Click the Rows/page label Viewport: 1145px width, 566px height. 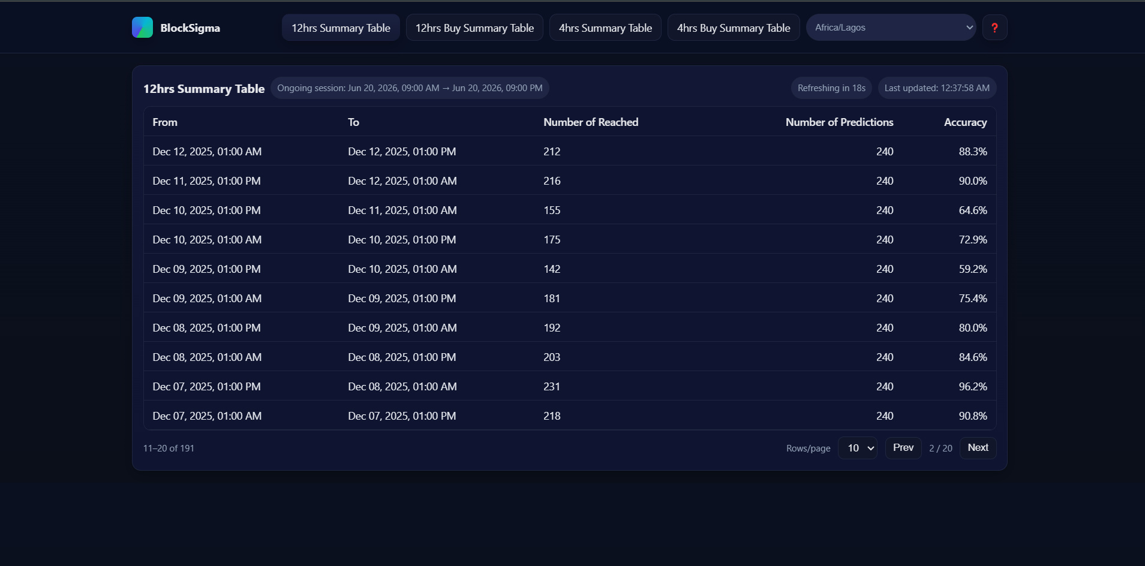(x=809, y=448)
